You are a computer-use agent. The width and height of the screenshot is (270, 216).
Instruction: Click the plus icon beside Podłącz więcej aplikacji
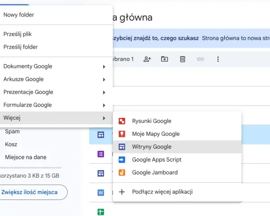[122, 192]
